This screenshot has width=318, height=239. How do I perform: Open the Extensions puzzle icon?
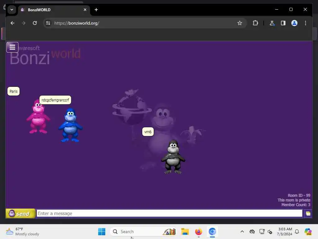coord(255,23)
